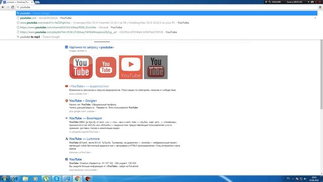Click the lurkmore result URL
Image resolution: width=323 pixels, height=182 pixels.
click(80, 153)
